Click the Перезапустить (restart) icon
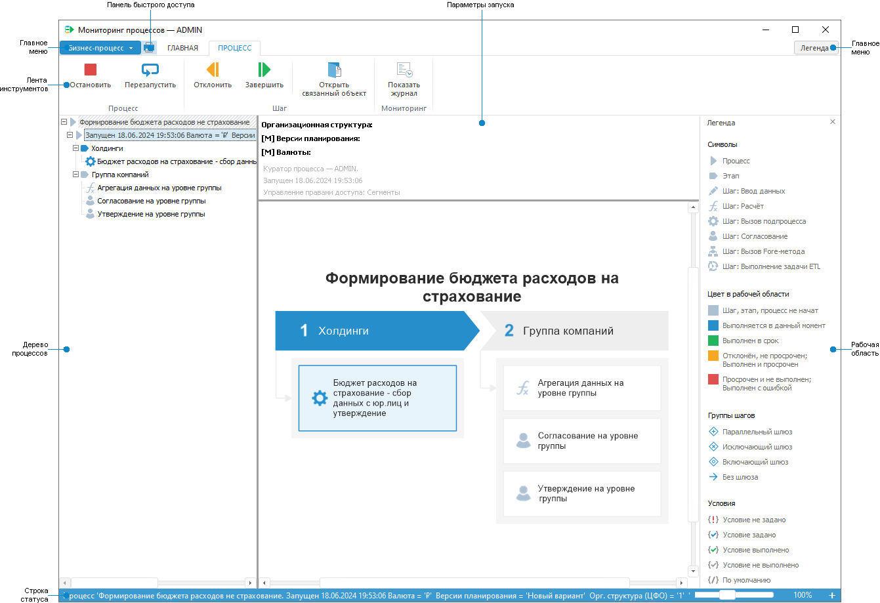The height and width of the screenshot is (603, 880). point(150,68)
